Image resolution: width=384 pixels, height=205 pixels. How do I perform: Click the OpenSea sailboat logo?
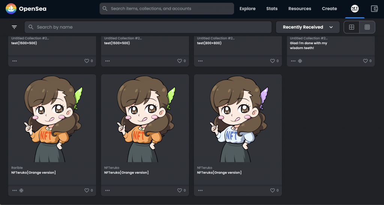pyautogui.click(x=11, y=9)
